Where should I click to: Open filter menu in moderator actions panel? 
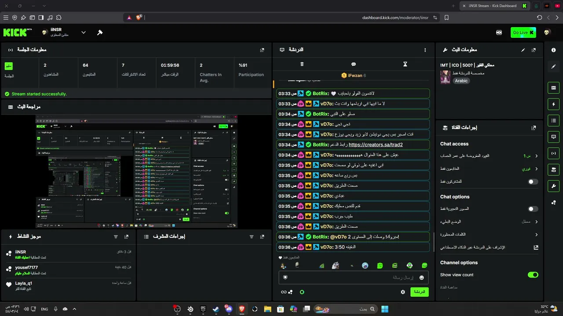click(x=252, y=237)
